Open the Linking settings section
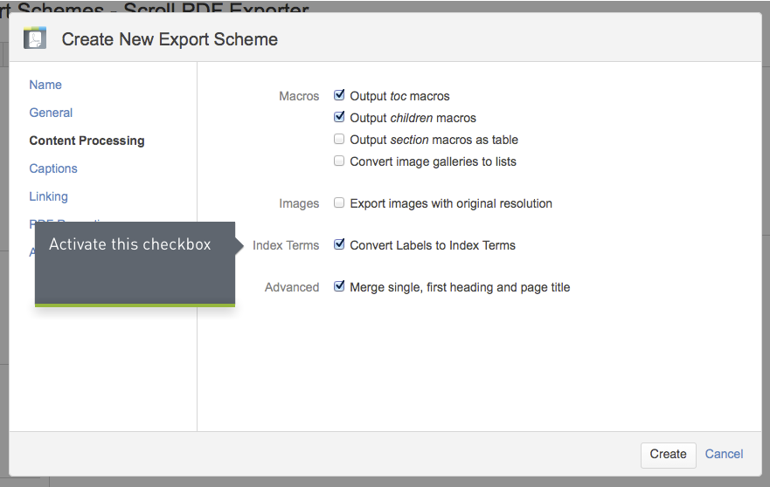This screenshot has height=487, width=770. 48,196
